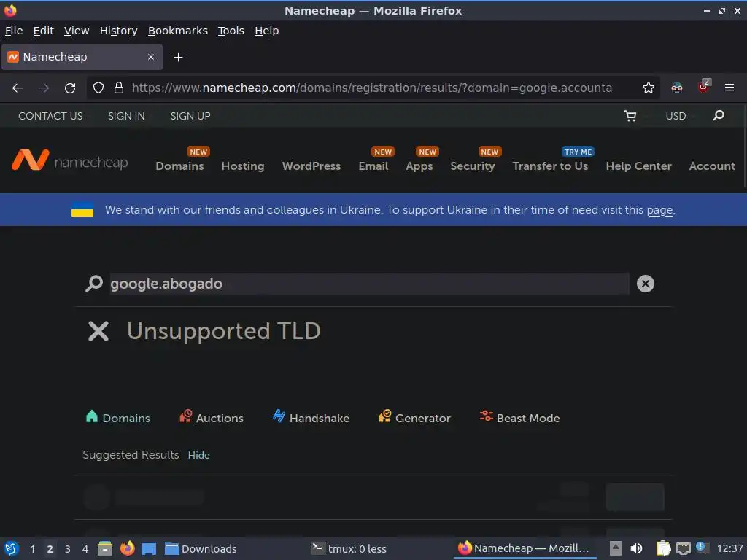Switch to workspace 3 in taskbar
Viewport: 747px width, 560px height.
point(68,549)
